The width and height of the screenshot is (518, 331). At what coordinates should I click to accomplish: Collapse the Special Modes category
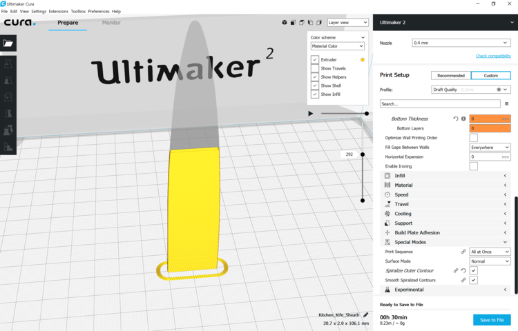point(445,242)
